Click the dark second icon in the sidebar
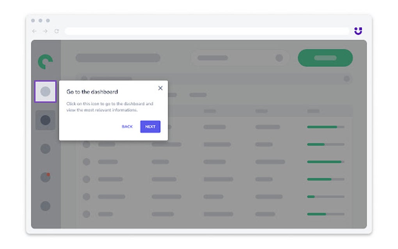 pos(45,120)
